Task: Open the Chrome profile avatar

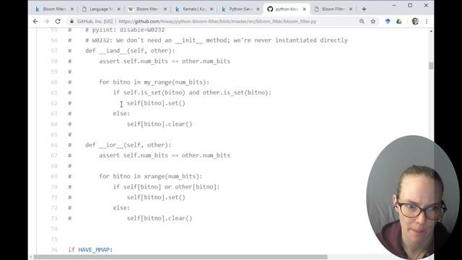Action: pos(415,21)
